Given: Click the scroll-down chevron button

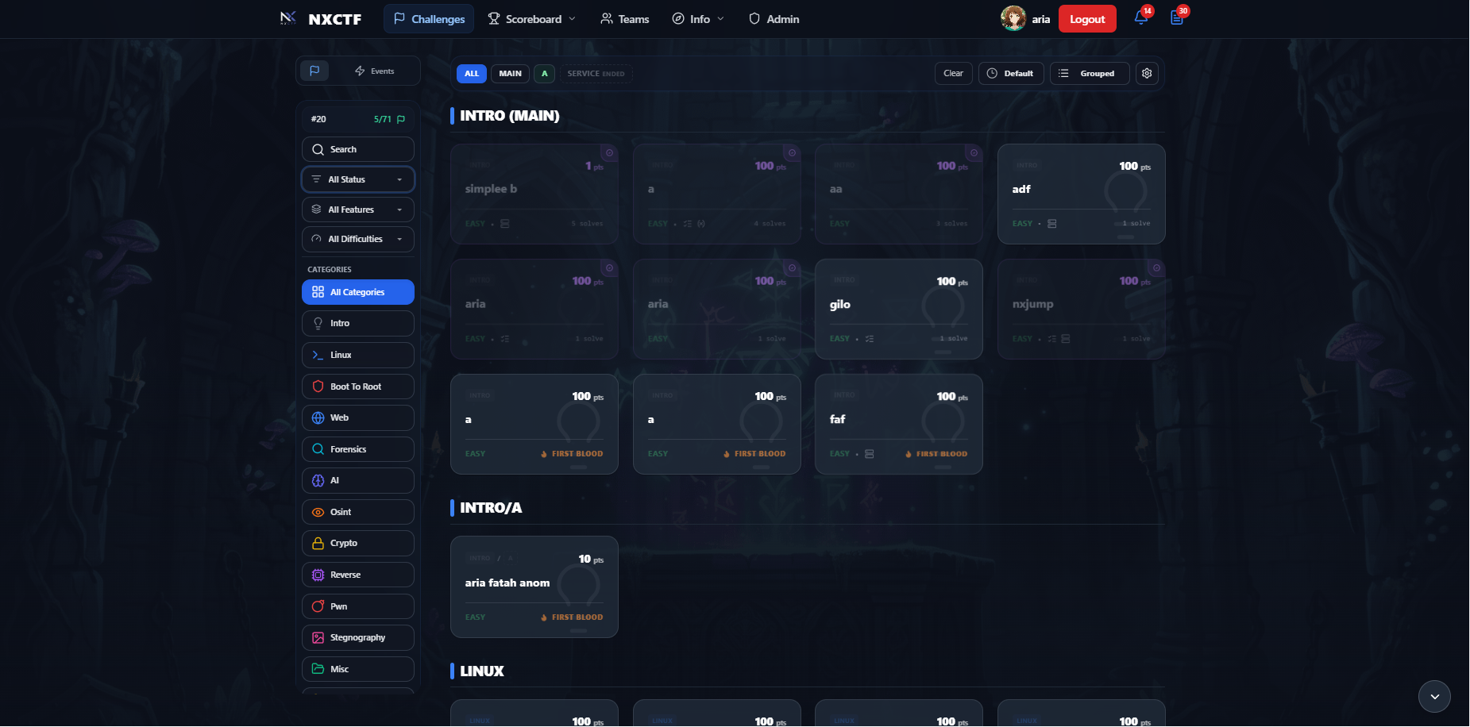Looking at the screenshot, I should (x=1434, y=696).
